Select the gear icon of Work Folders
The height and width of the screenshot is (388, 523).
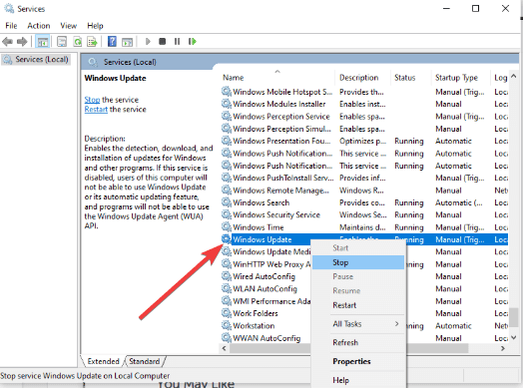(x=227, y=313)
